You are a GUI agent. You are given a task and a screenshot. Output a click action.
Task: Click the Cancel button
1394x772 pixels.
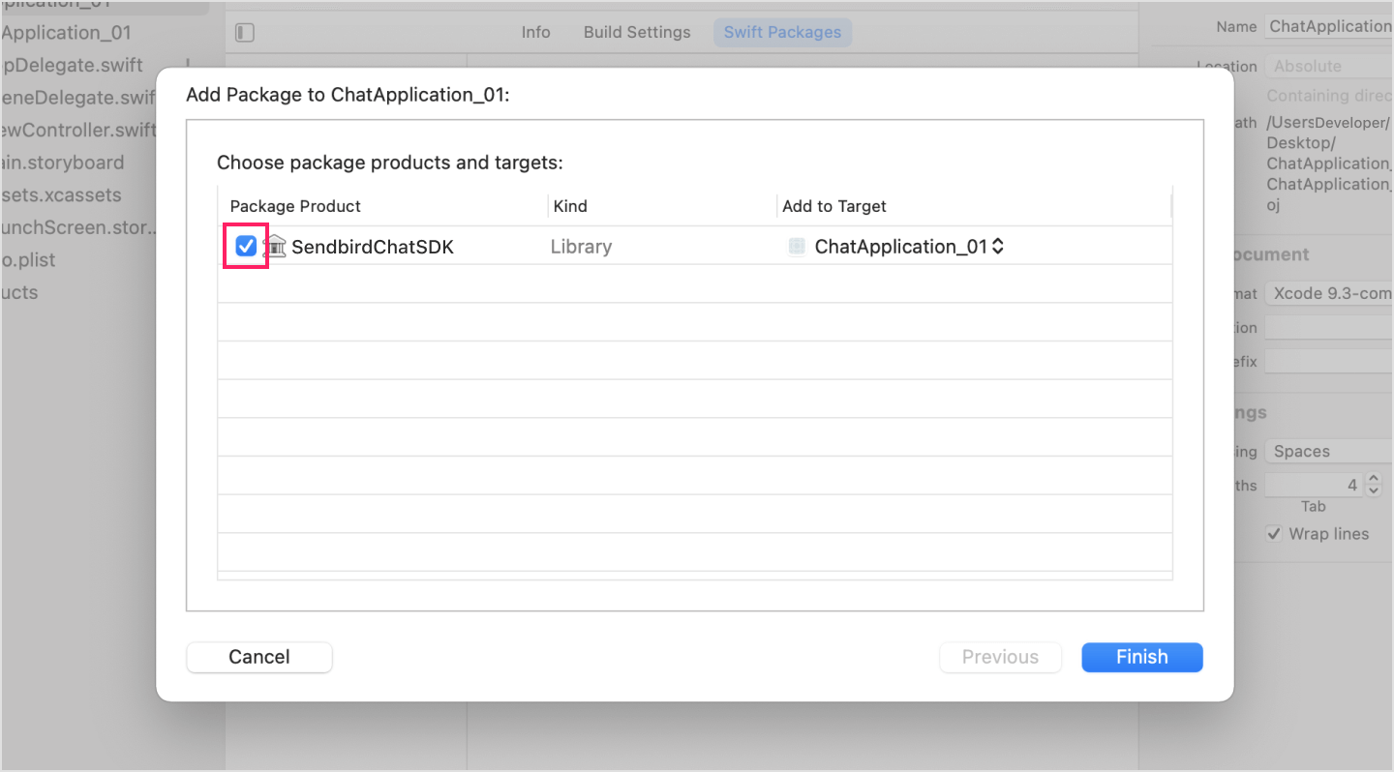pyautogui.click(x=259, y=657)
